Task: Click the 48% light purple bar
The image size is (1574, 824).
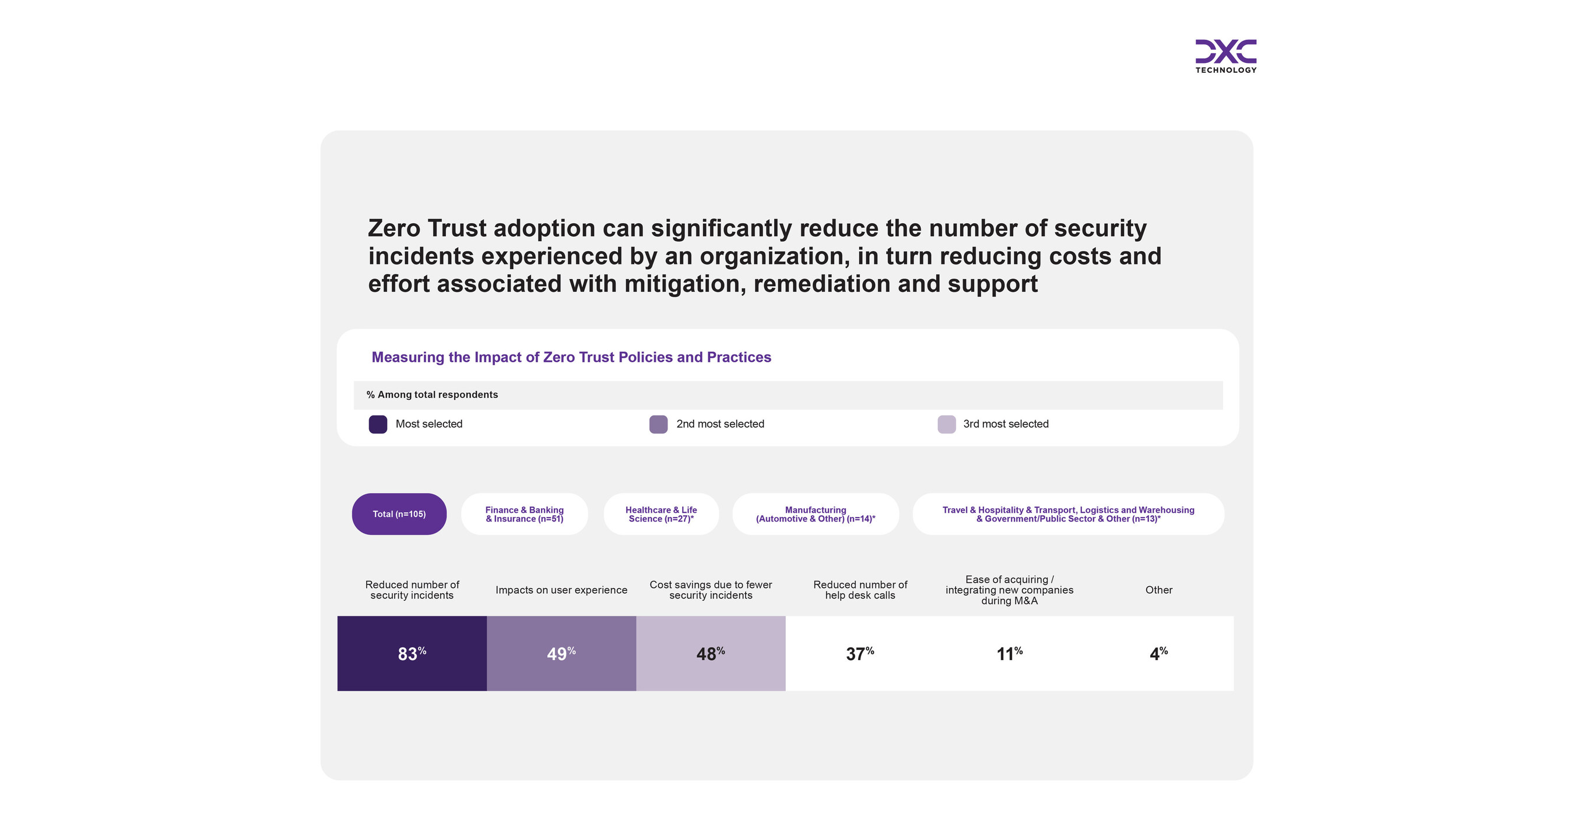Action: (711, 653)
